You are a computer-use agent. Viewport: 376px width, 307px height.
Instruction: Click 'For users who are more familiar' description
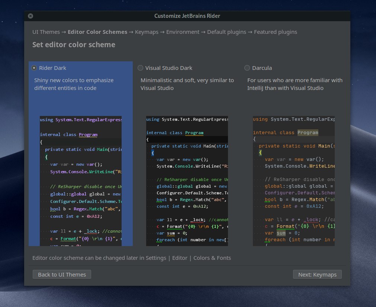pyautogui.click(x=295, y=84)
